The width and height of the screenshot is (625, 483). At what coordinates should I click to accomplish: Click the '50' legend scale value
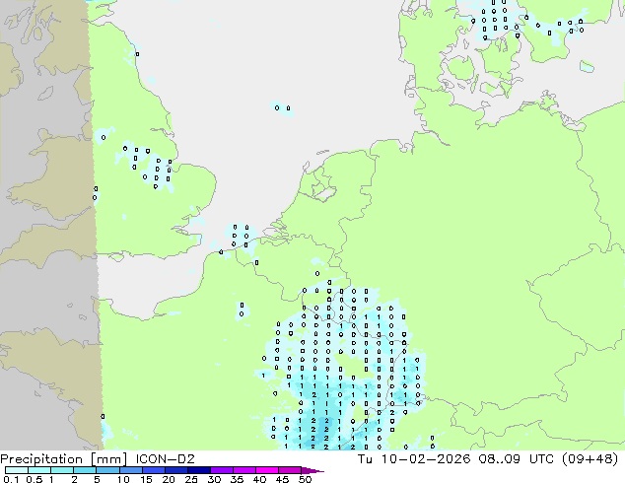(x=305, y=479)
